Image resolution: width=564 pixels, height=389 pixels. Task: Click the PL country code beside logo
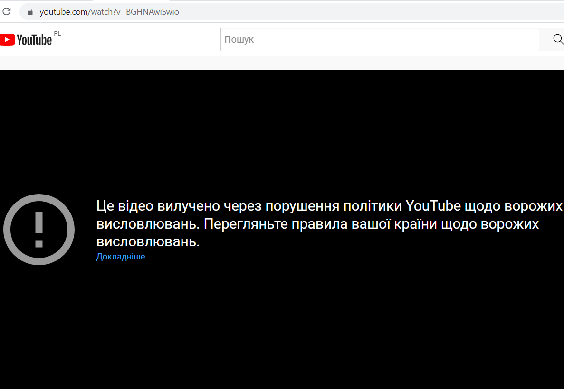point(57,34)
